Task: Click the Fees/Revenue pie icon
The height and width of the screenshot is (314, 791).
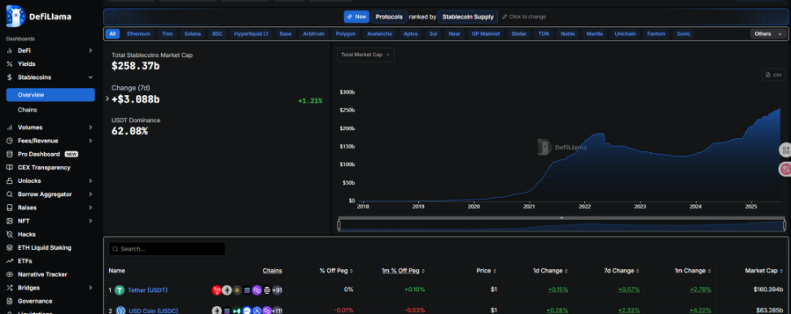Action: click(x=9, y=141)
